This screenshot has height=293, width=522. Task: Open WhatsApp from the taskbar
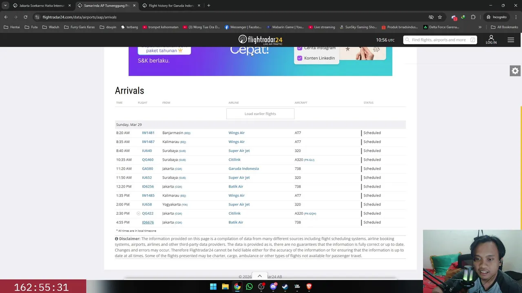pyautogui.click(x=249, y=286)
